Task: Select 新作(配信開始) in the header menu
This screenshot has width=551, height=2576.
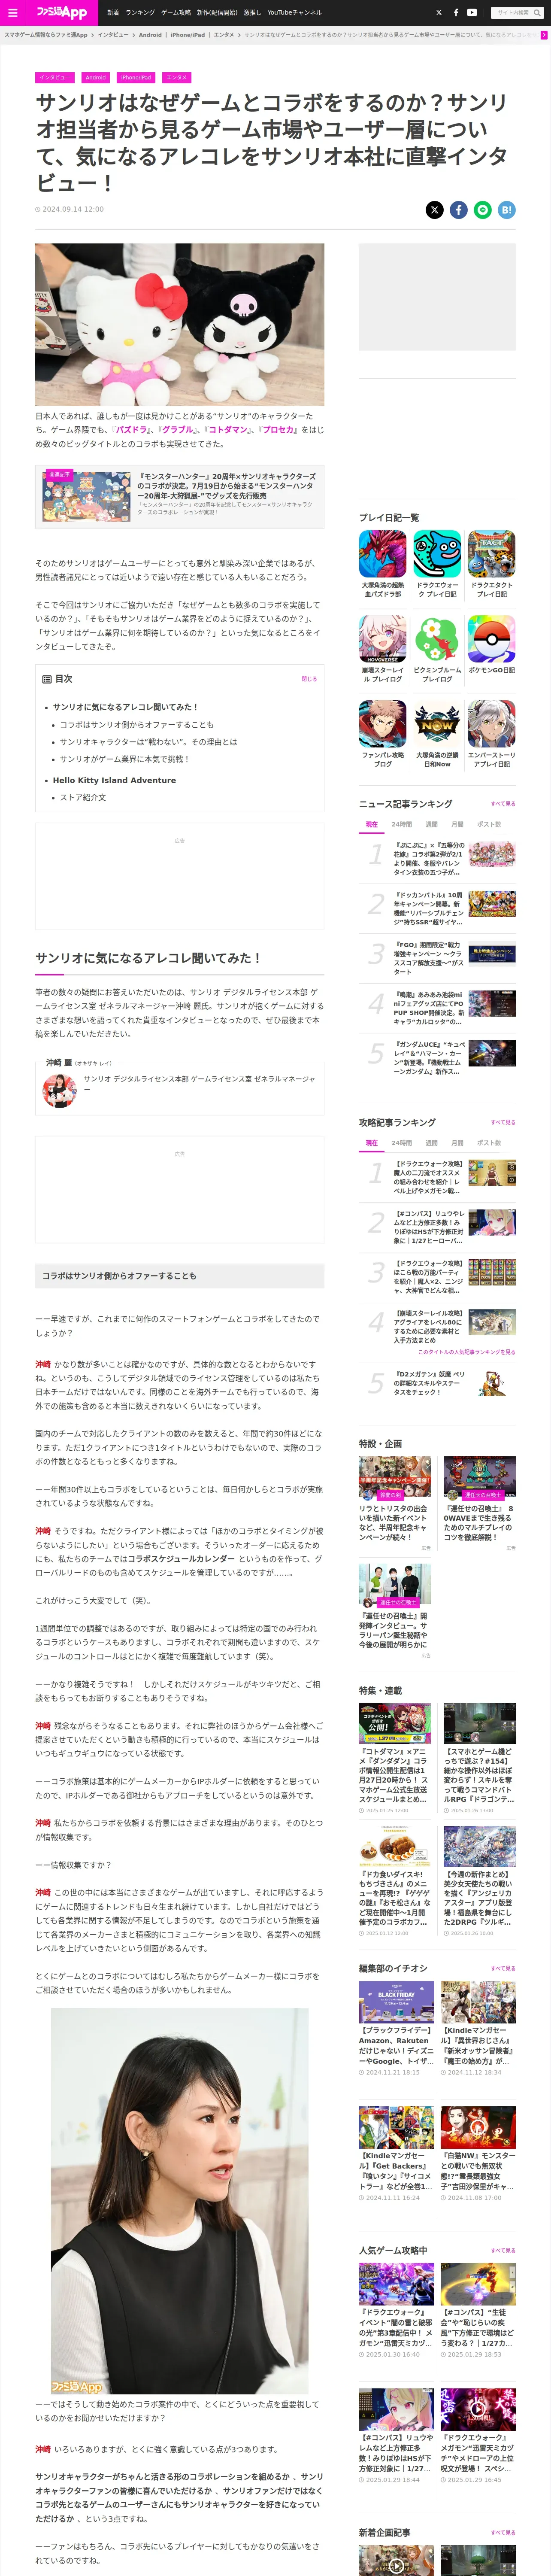Action: (x=217, y=13)
